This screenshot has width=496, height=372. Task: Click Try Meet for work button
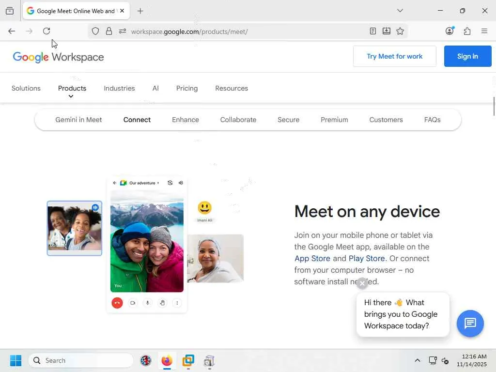pyautogui.click(x=394, y=56)
